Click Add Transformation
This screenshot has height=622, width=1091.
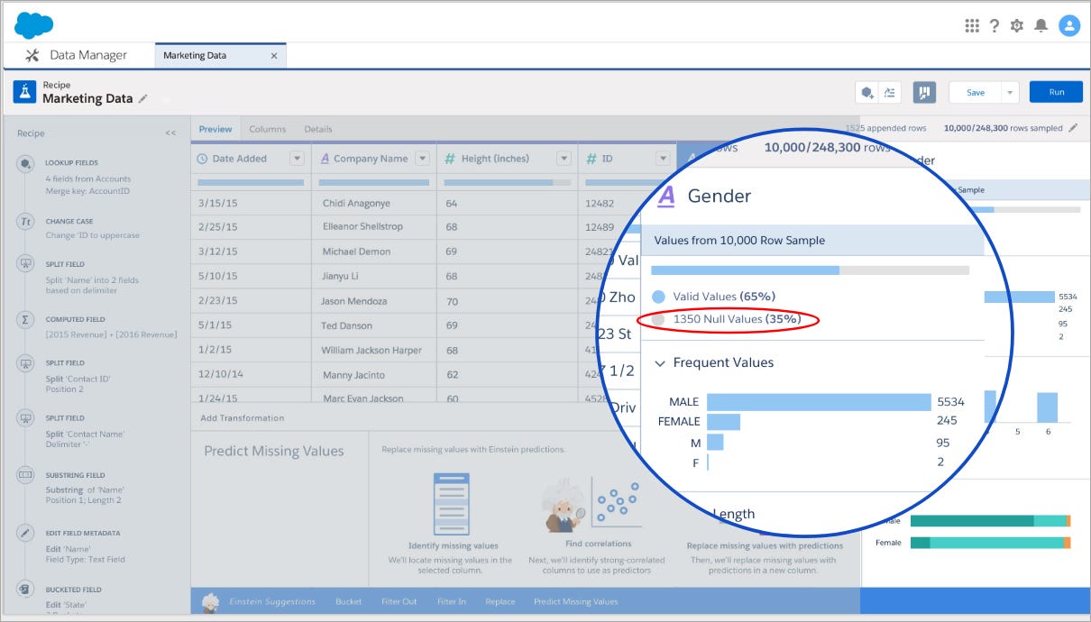tap(242, 418)
